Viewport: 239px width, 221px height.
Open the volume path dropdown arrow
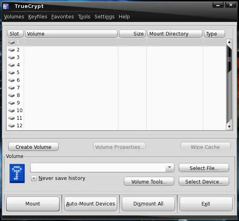point(169,168)
